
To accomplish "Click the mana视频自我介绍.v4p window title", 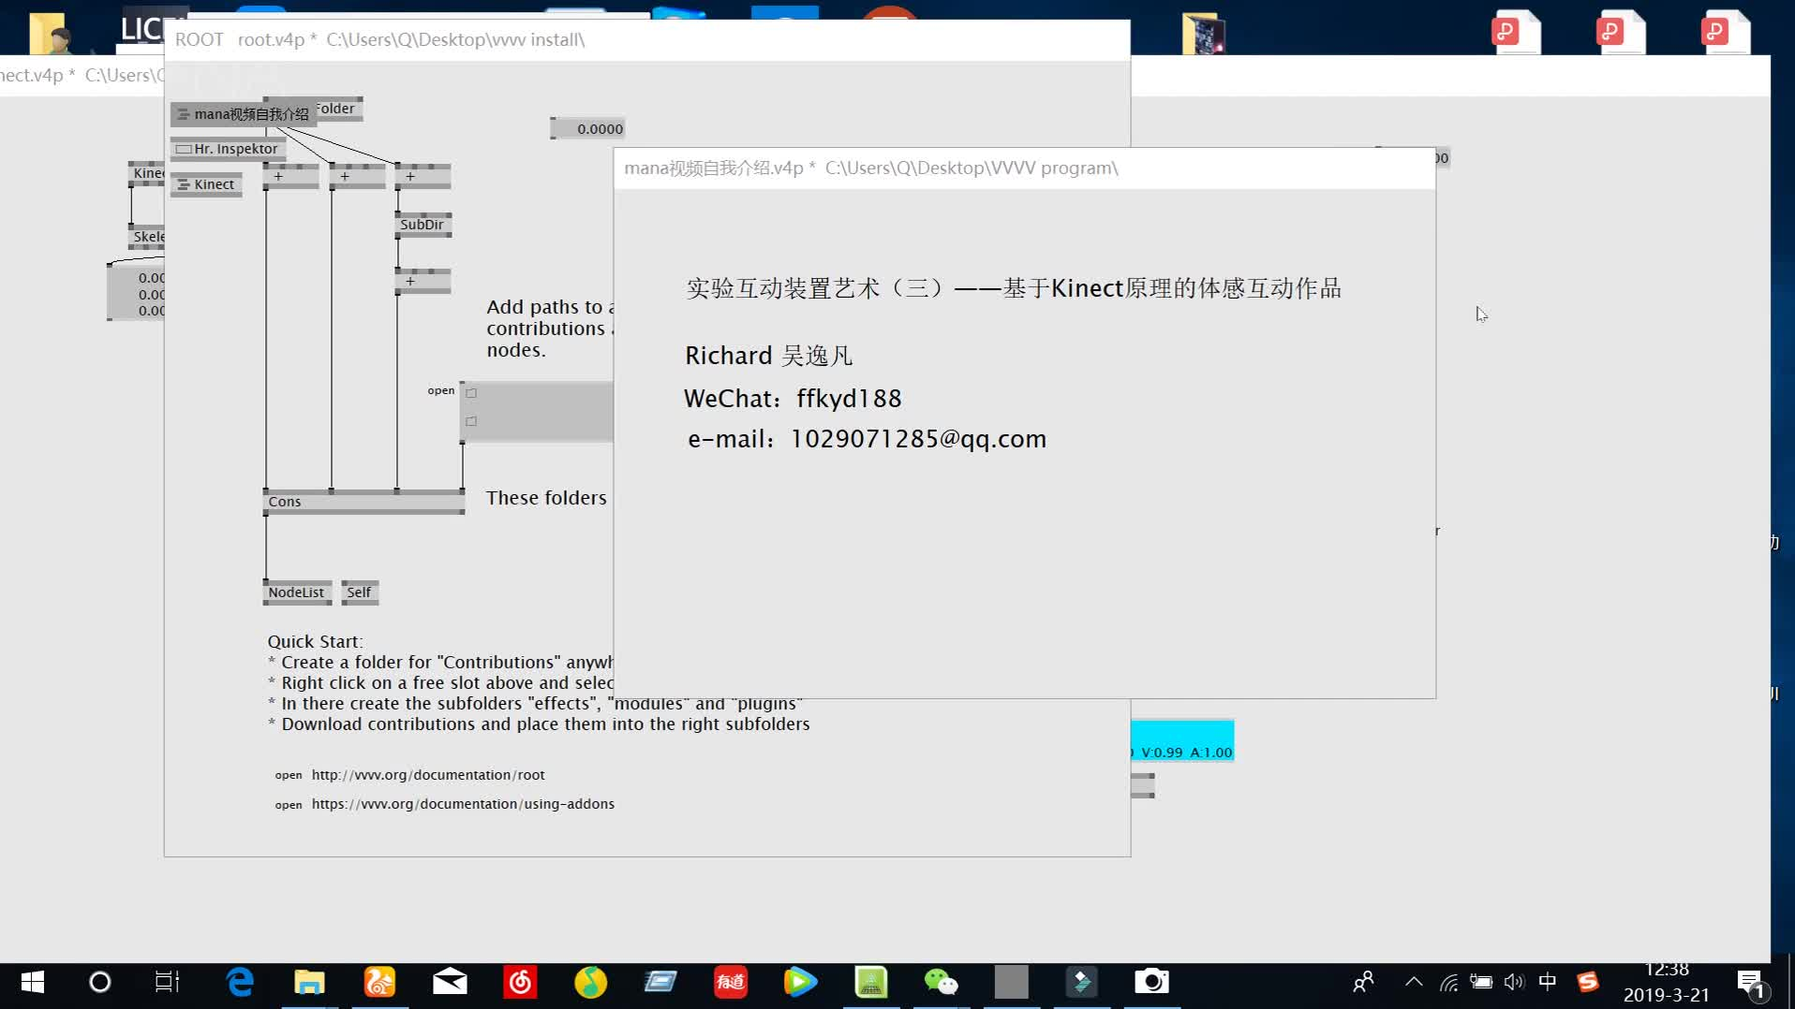I will 871,168.
